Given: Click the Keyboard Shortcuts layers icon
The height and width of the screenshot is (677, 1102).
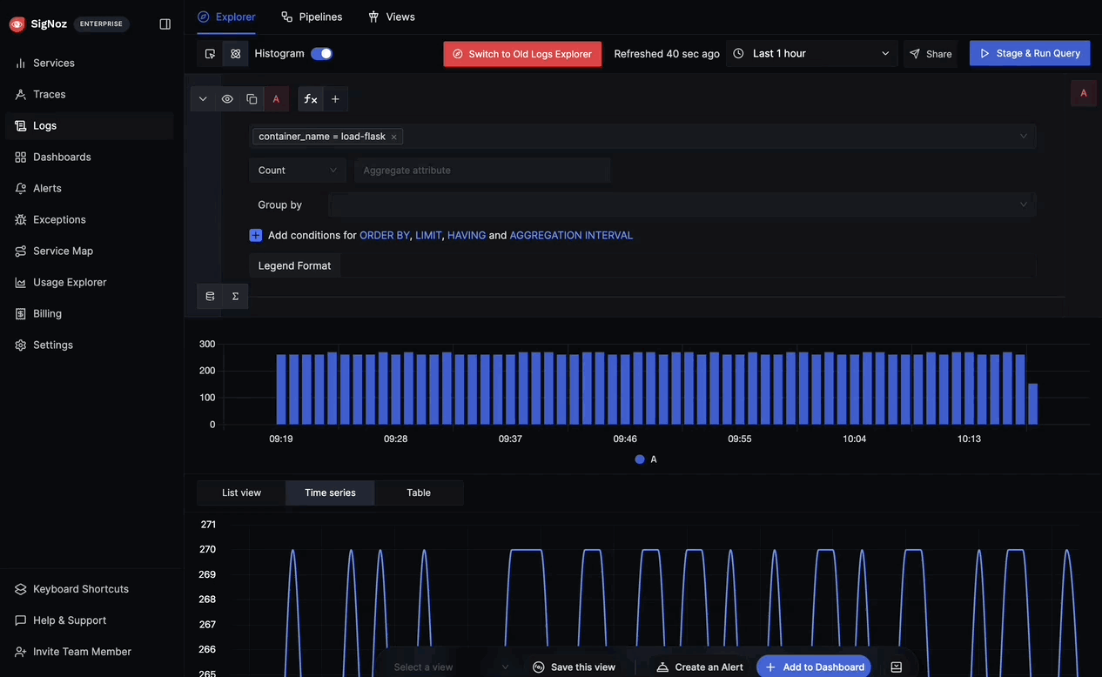Looking at the screenshot, I should (21, 589).
